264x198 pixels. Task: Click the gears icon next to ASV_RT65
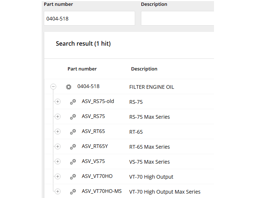[73, 132]
